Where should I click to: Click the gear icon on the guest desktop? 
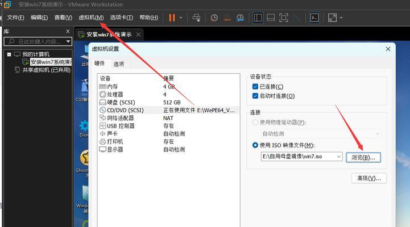click(84, 126)
